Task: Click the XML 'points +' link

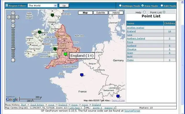Action: click(x=97, y=108)
